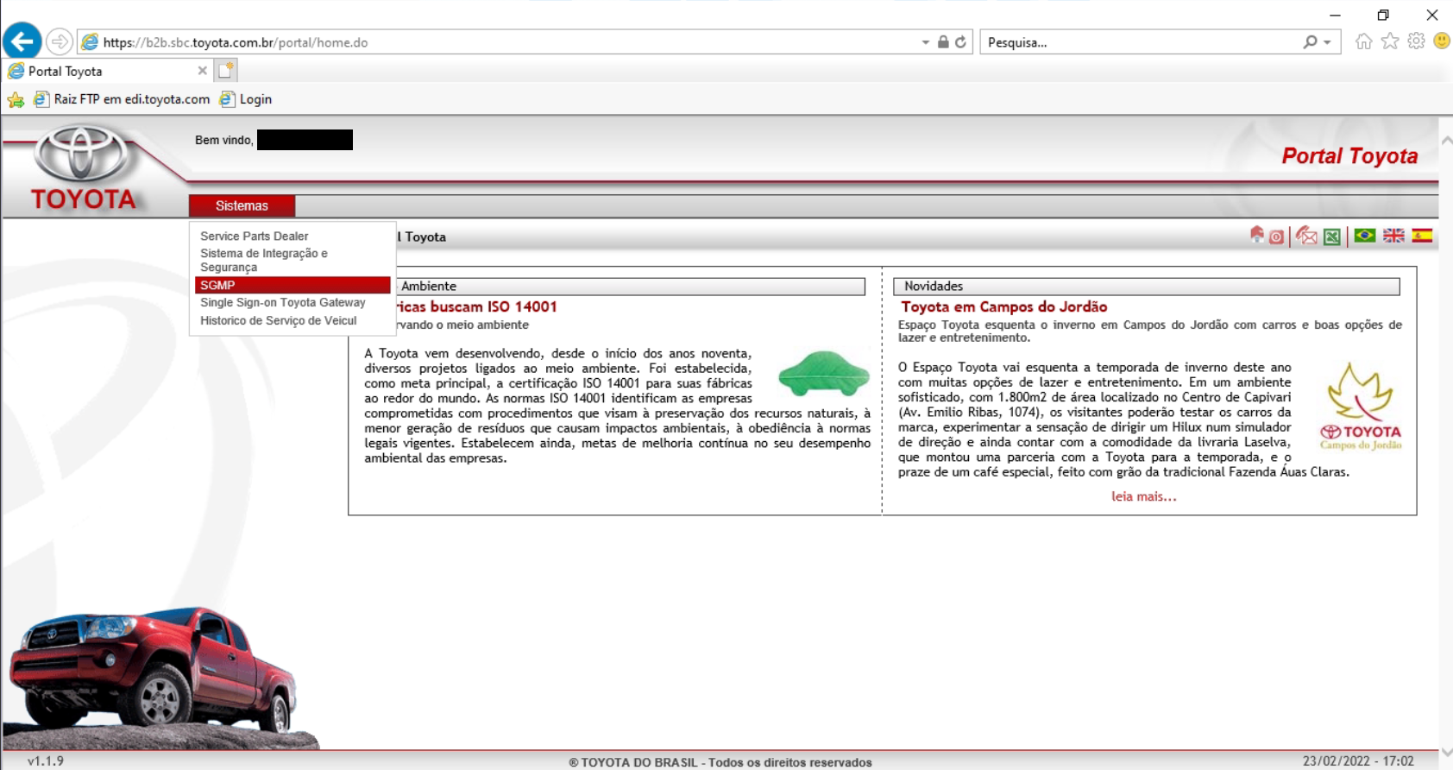Click the page scrollbar down arrow

1446,753
